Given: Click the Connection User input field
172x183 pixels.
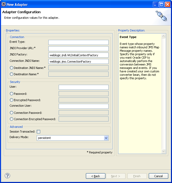Looking at the screenshot, I should (83, 106).
